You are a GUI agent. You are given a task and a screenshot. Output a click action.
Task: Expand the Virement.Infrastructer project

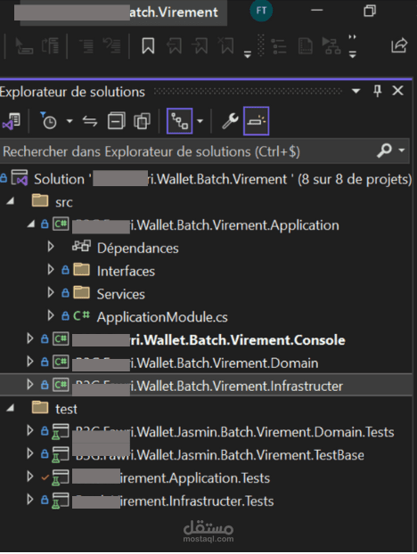(x=30, y=385)
